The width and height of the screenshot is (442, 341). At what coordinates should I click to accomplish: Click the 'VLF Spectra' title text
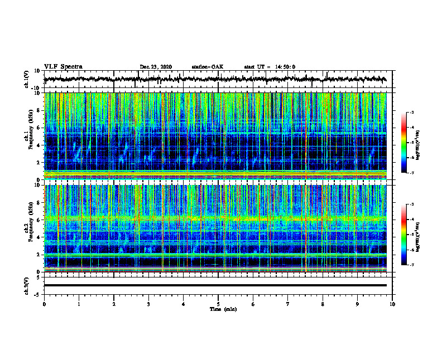[x=63, y=67]
